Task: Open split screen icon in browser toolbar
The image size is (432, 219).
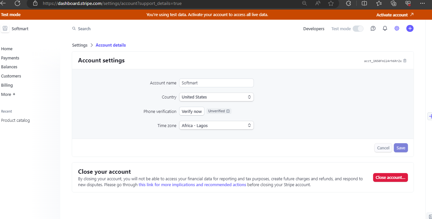Action: 364,3
